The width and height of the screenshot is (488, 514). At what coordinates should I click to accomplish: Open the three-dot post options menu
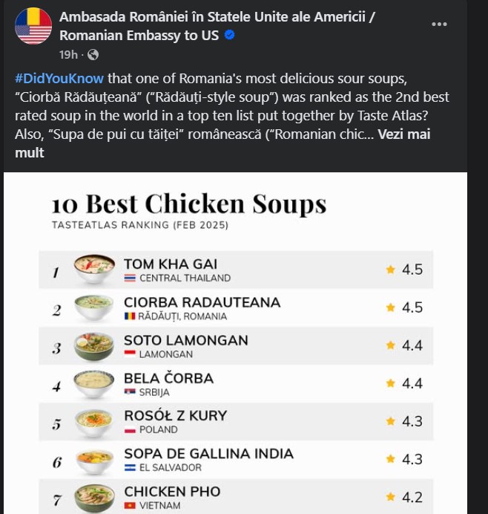click(x=439, y=24)
